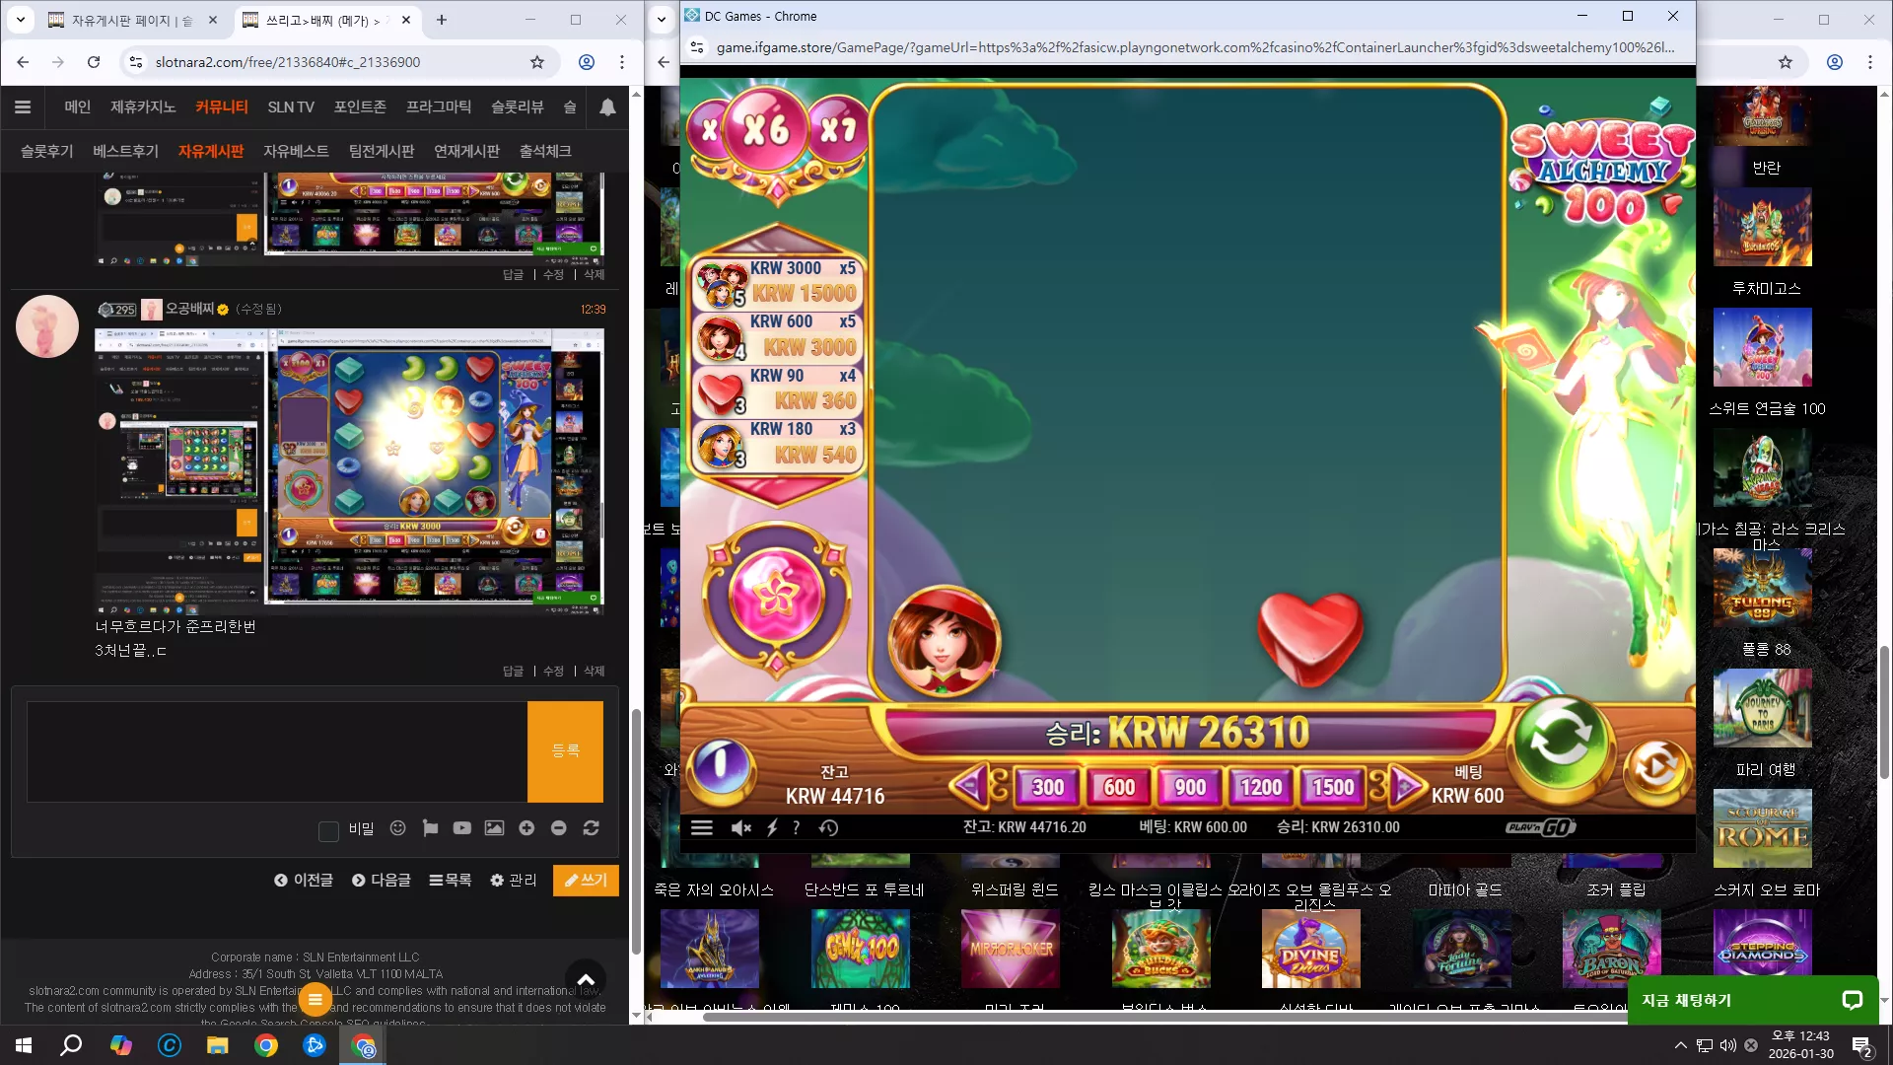
Task: Select the 300 bet amount
Action: [x=1047, y=787]
